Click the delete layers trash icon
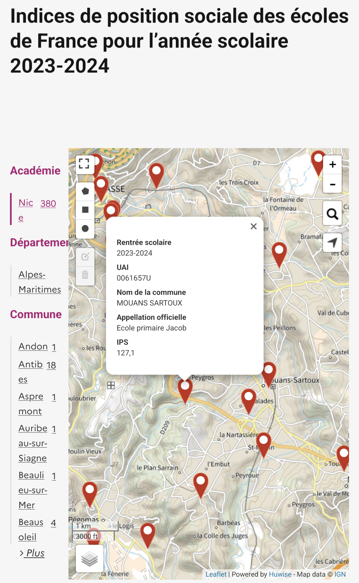 coord(85,275)
